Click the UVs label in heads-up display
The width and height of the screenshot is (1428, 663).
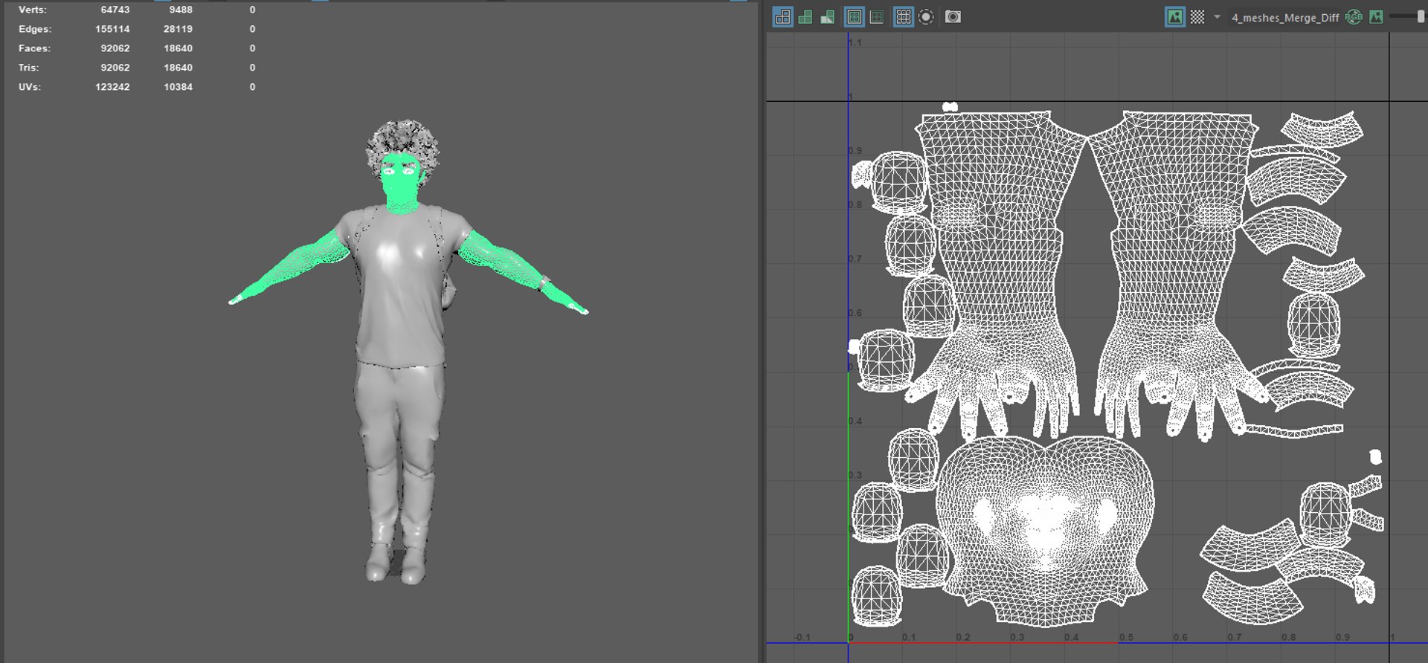[x=30, y=87]
